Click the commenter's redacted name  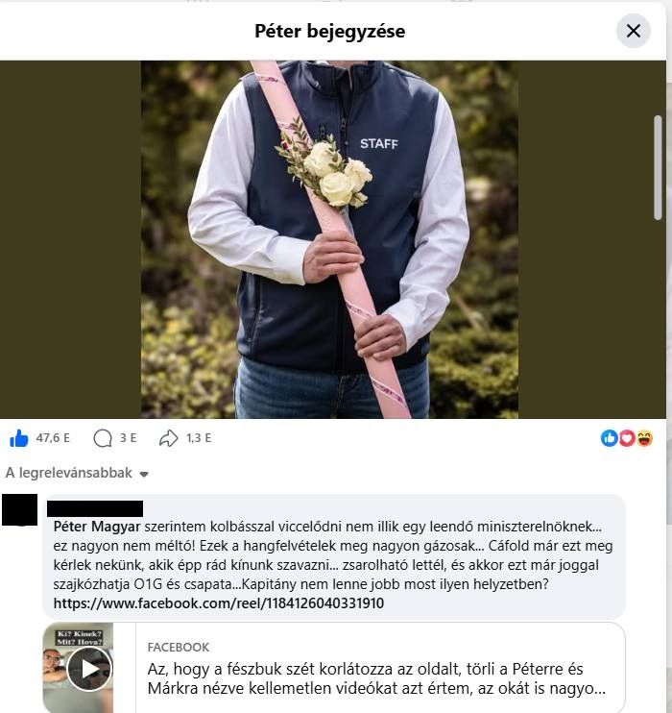click(95, 508)
